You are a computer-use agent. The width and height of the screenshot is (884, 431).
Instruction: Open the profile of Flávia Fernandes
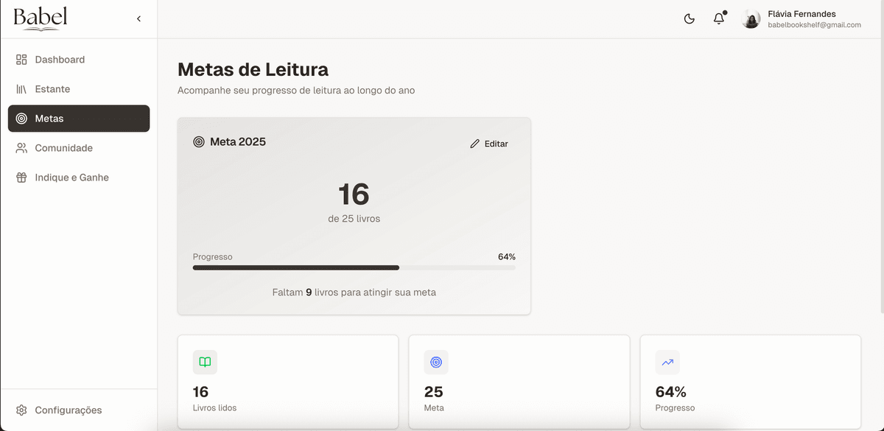[x=751, y=19]
